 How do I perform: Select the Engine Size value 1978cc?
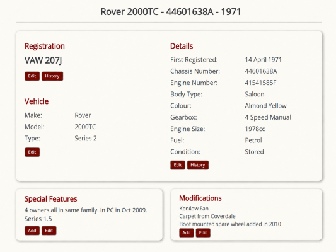255,129
